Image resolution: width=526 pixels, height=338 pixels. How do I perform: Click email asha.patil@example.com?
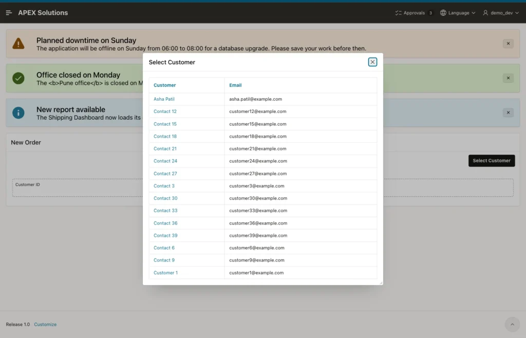[x=255, y=99]
